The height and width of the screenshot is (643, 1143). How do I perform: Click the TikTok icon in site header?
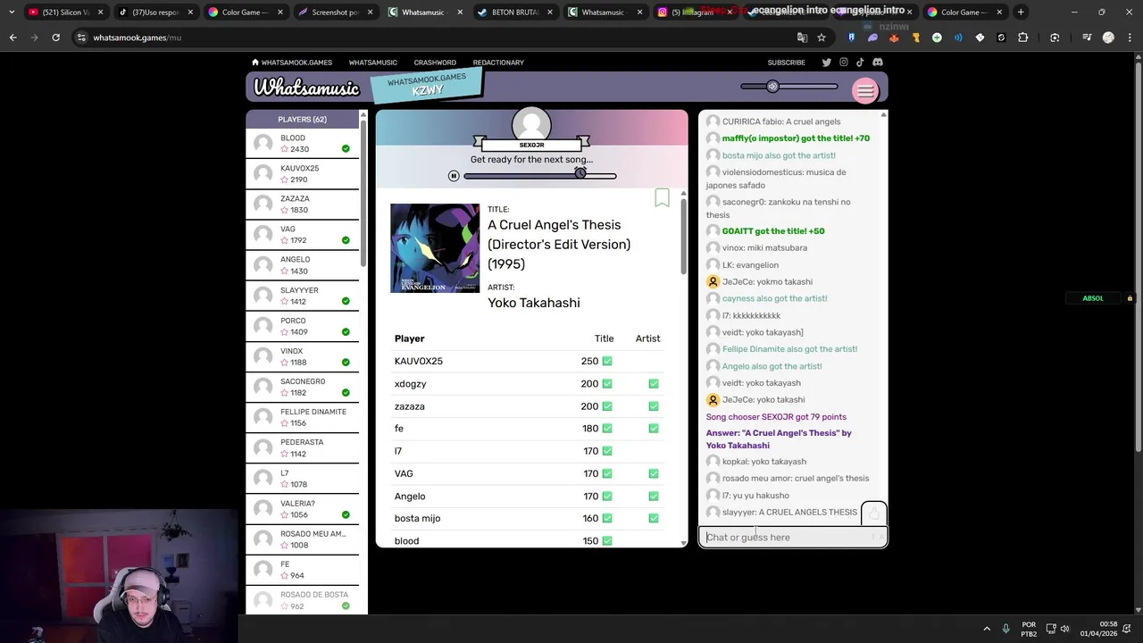pos(860,63)
